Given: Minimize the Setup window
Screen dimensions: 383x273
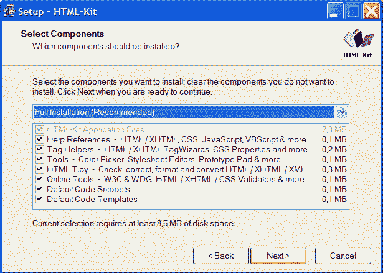Looking at the screenshot, I should pos(335,11).
